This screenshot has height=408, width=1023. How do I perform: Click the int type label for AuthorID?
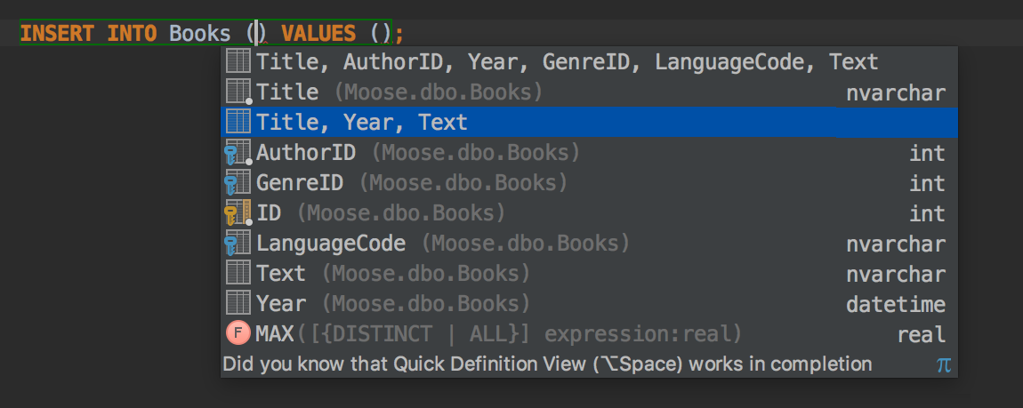tap(927, 154)
